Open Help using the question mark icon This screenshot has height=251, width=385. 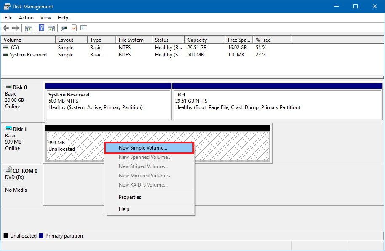click(41, 28)
